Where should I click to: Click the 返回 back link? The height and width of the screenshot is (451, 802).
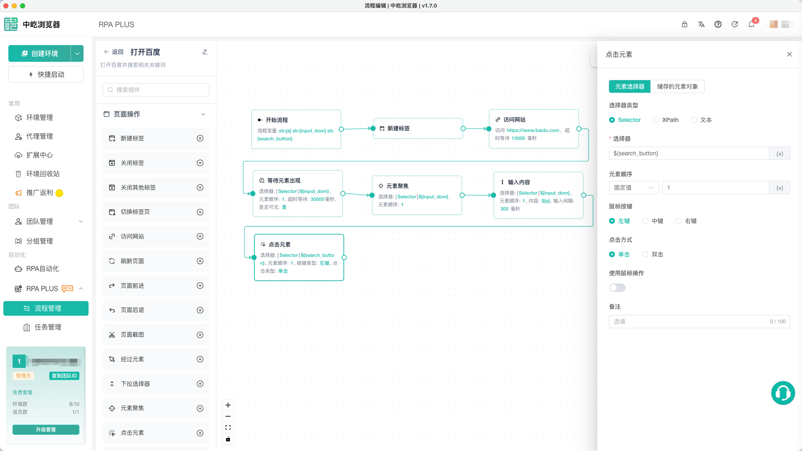[114, 52]
